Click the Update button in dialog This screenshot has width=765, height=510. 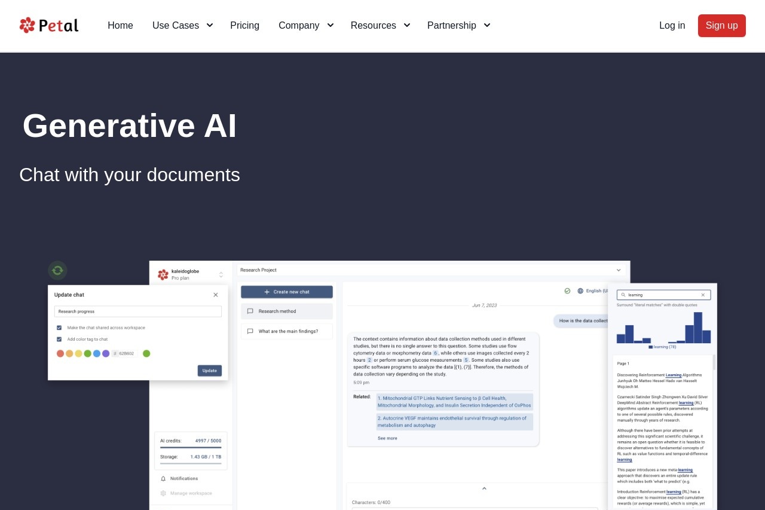210,371
